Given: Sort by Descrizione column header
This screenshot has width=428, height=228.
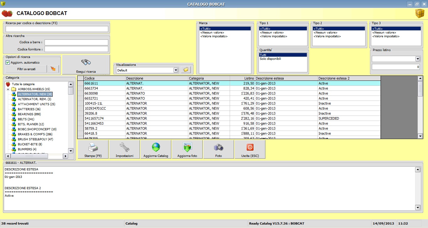Looking at the screenshot, I should [157, 78].
